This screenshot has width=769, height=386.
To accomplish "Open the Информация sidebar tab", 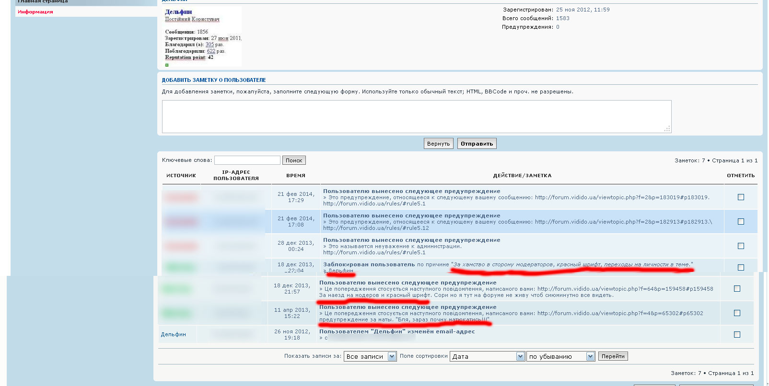I will point(35,12).
